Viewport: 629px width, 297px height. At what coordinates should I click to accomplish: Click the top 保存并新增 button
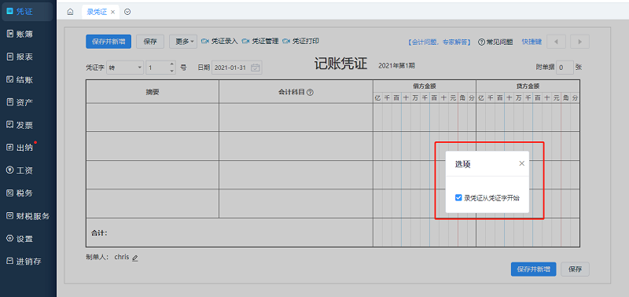[x=109, y=42]
